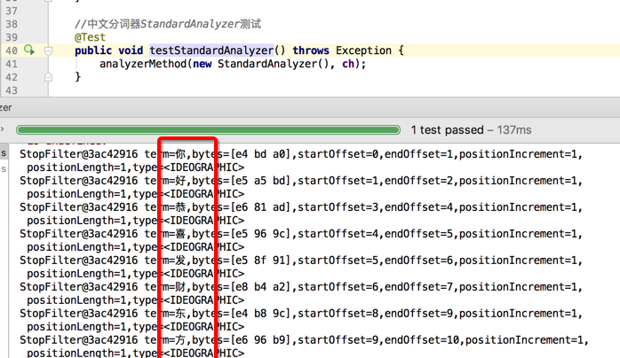Click line number 43 in gutter

[x=12, y=90]
